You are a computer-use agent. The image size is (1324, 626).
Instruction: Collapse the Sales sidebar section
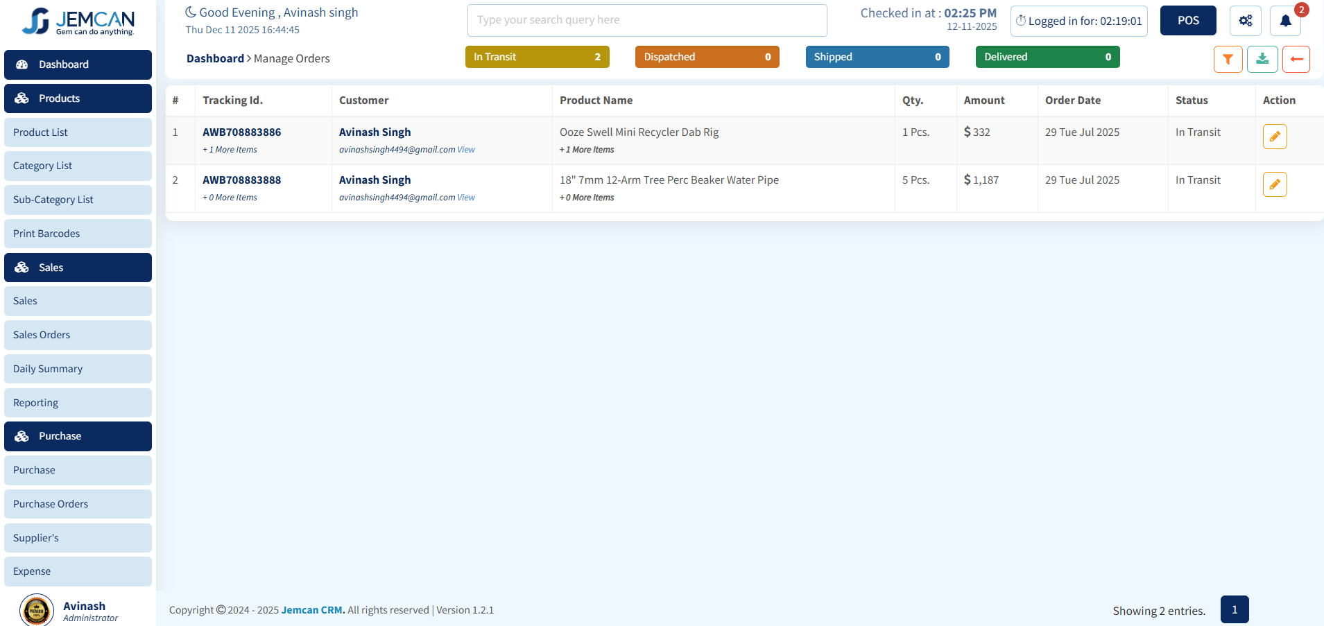pyautogui.click(x=78, y=268)
